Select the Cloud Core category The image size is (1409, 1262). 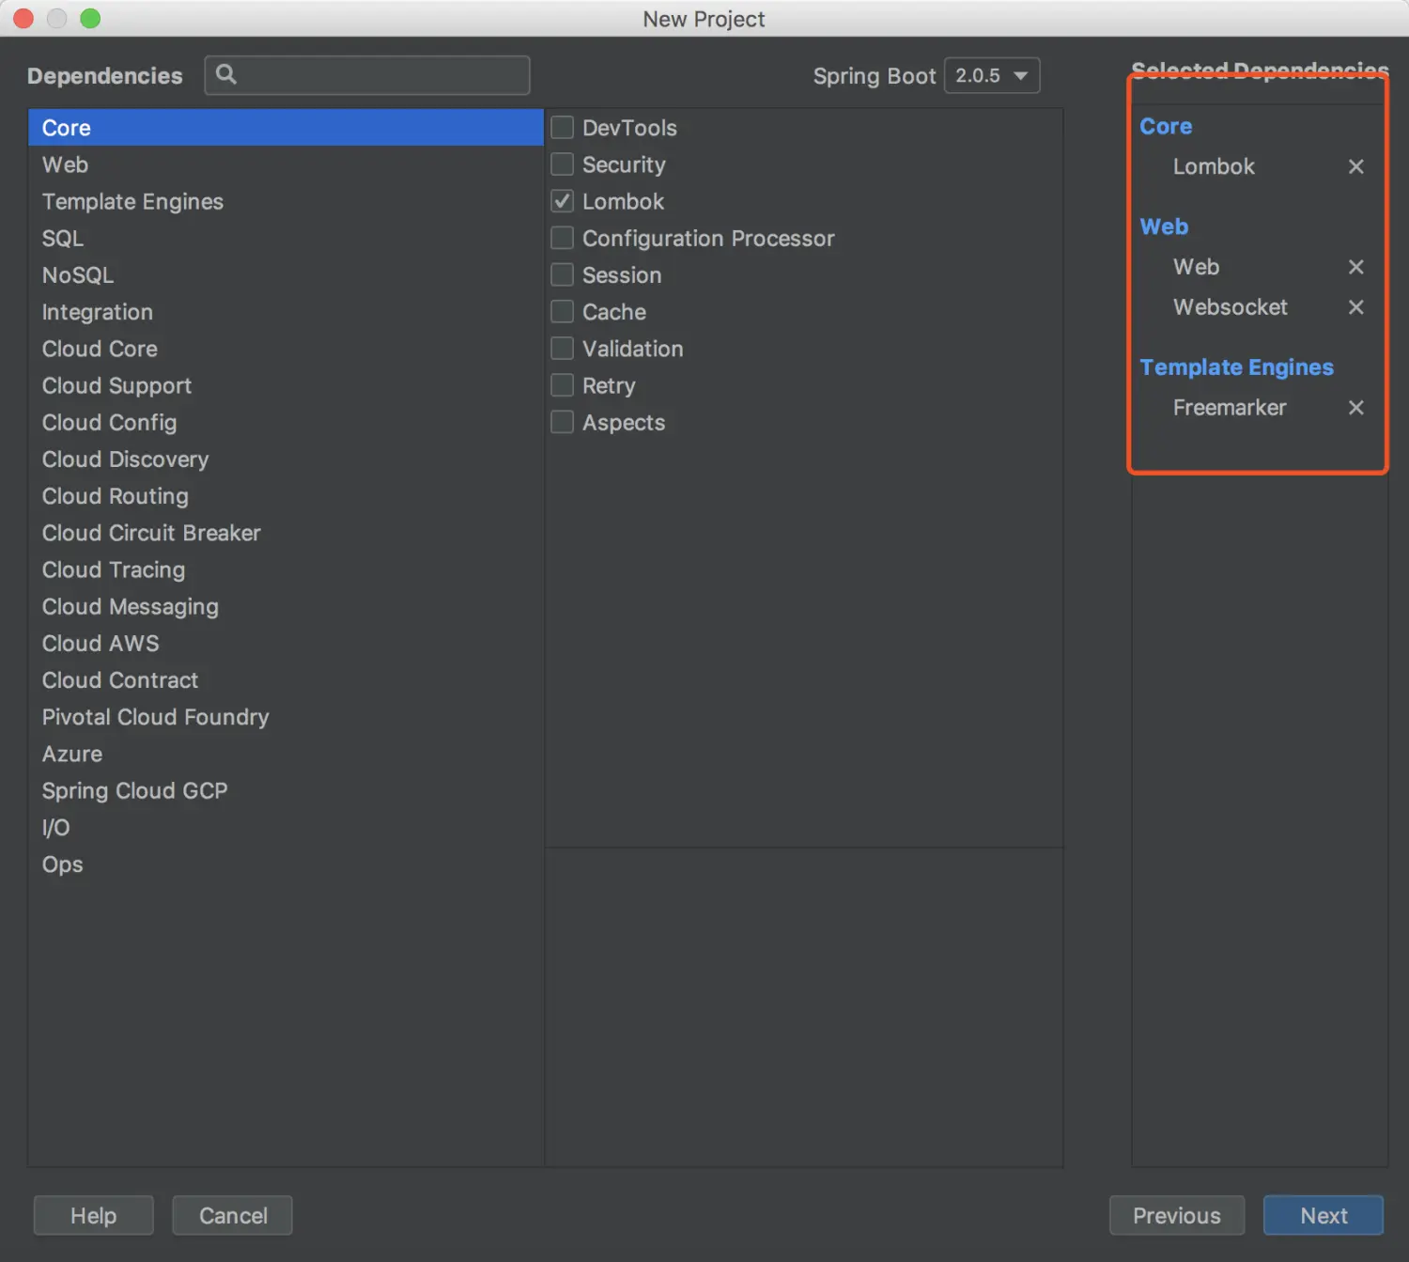[286, 349]
